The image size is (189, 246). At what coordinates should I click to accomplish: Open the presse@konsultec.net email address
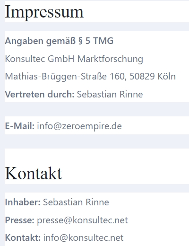point(82,220)
